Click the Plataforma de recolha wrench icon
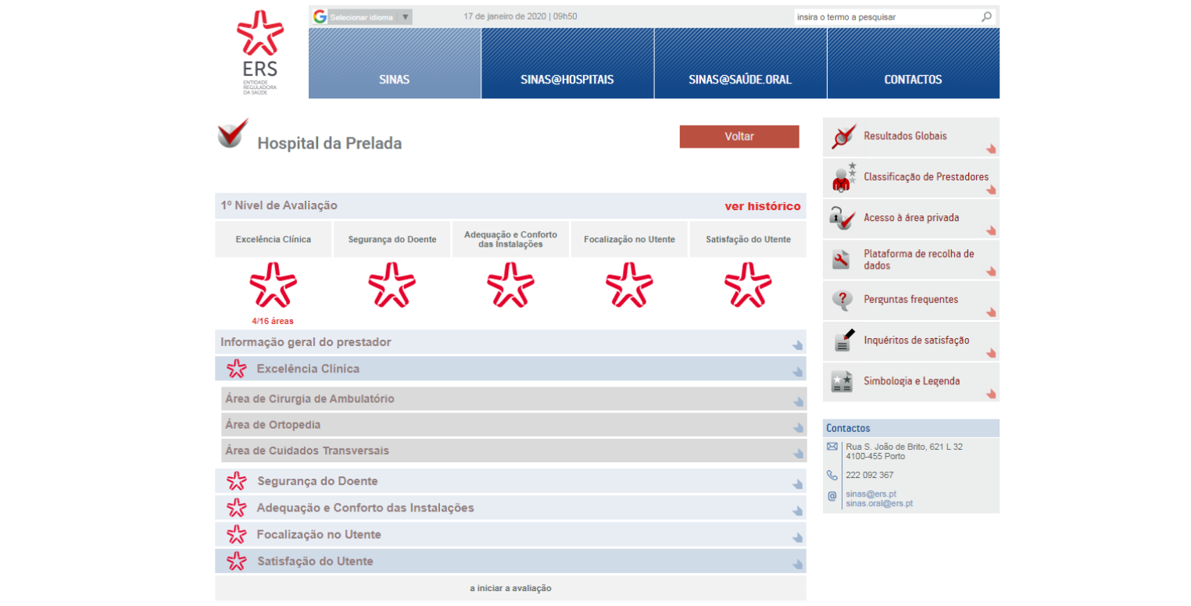1191x606 pixels. (x=842, y=259)
